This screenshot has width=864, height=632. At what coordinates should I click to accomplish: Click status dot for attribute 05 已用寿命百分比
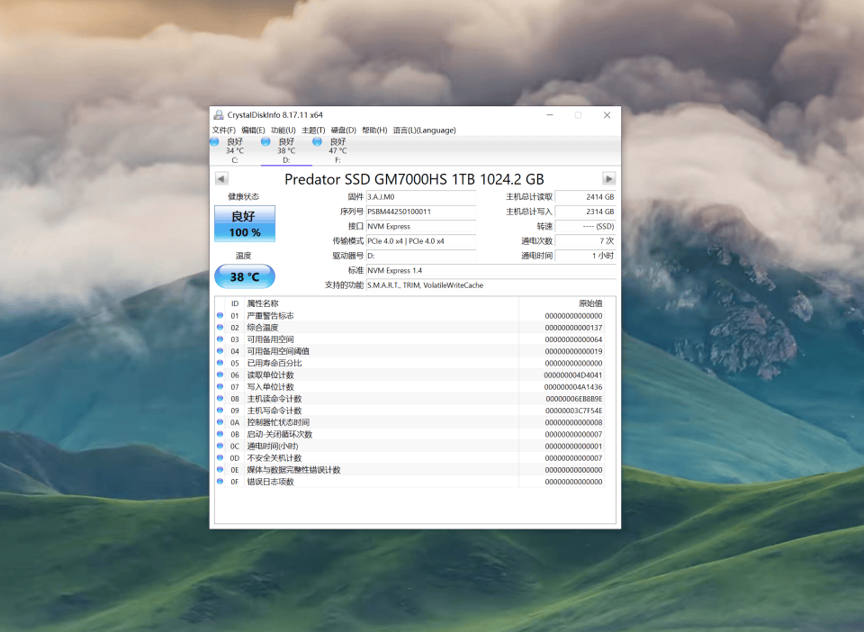coord(220,363)
